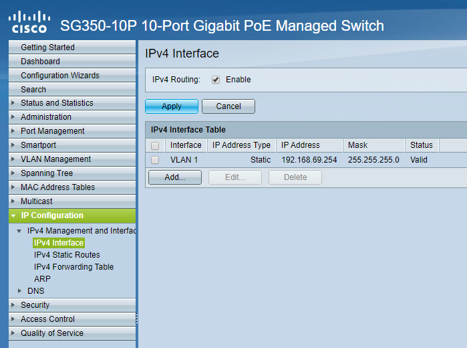Click the IPv4 Interface Table title
467x348 pixels.
click(x=188, y=130)
